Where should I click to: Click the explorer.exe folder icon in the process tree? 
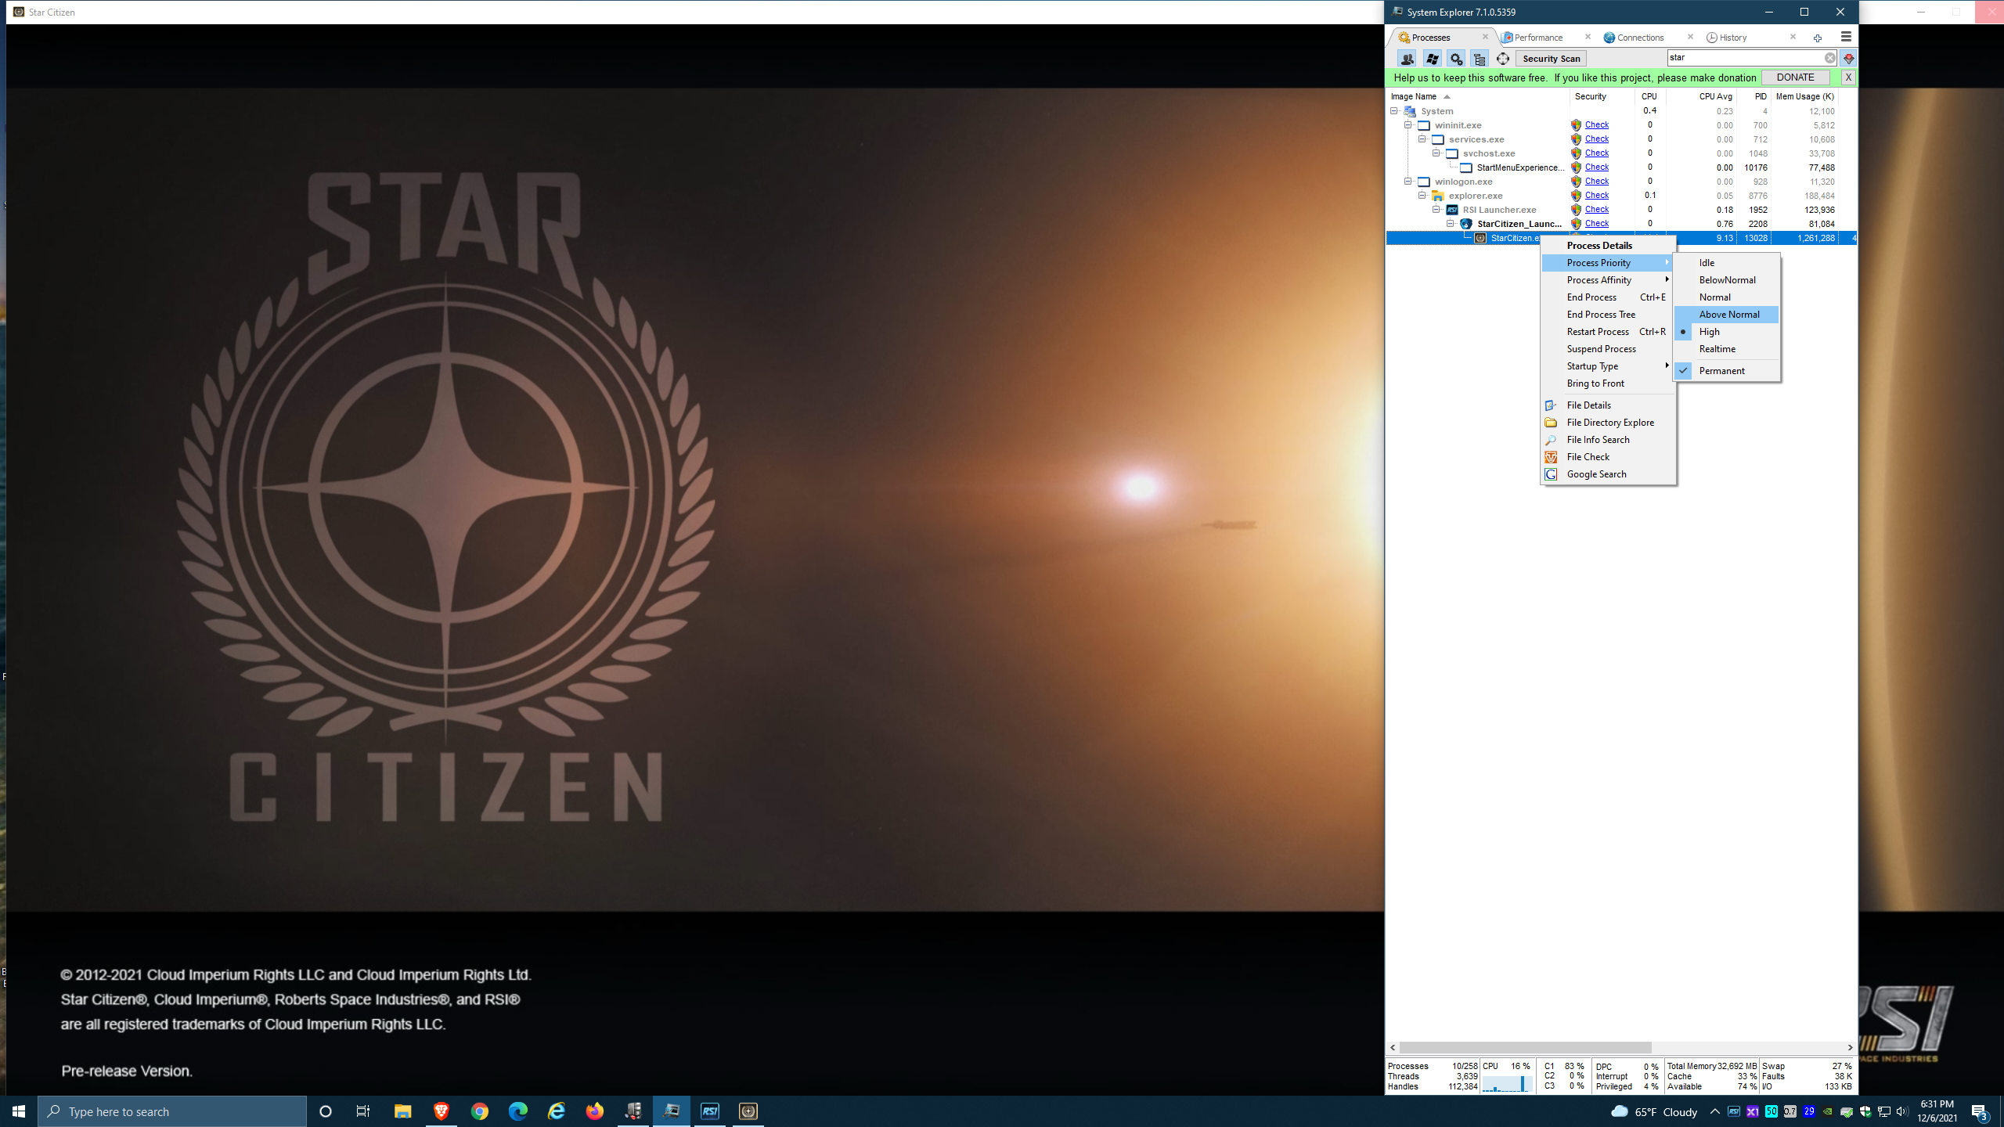tap(1438, 196)
